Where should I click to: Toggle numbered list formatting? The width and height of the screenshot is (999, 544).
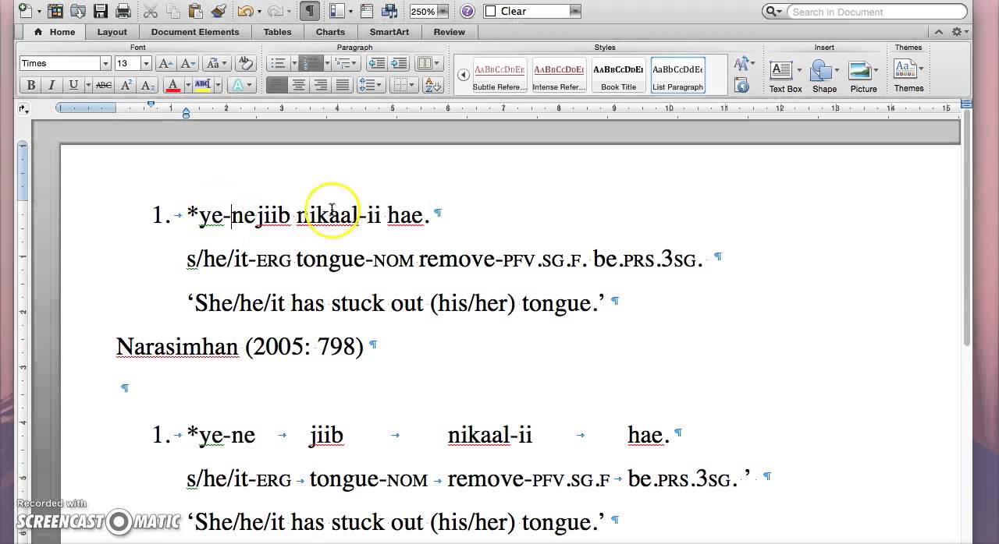tap(311, 63)
